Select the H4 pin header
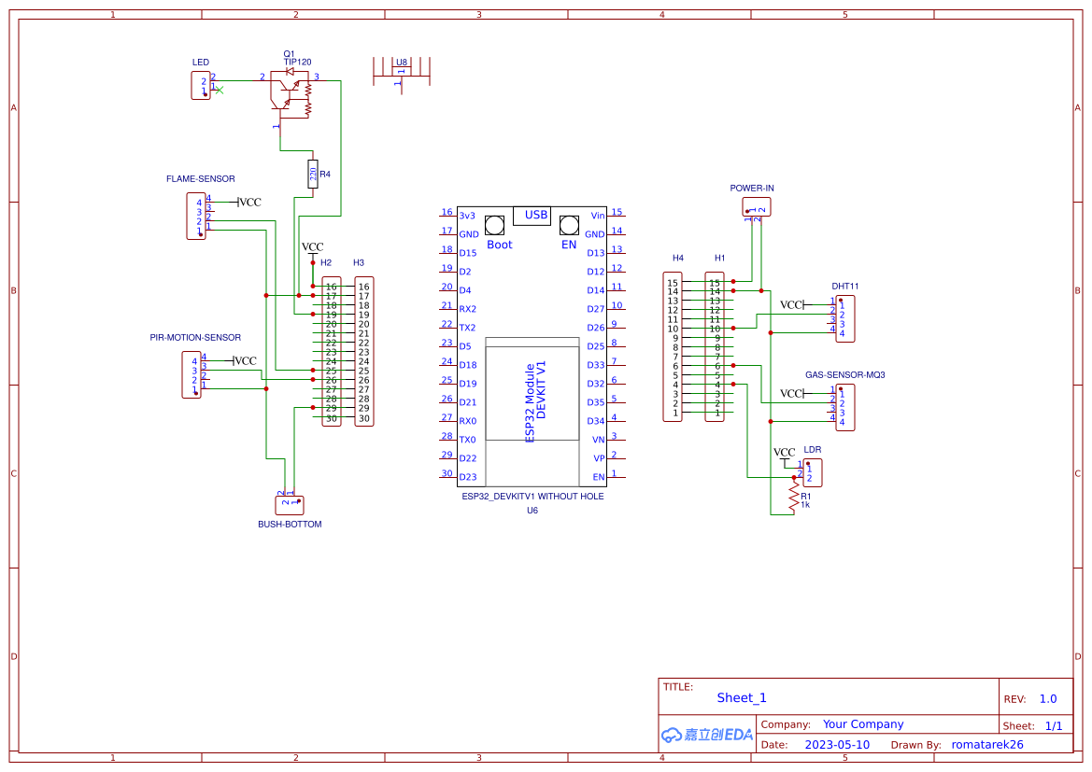The image size is (1092, 772). click(672, 347)
